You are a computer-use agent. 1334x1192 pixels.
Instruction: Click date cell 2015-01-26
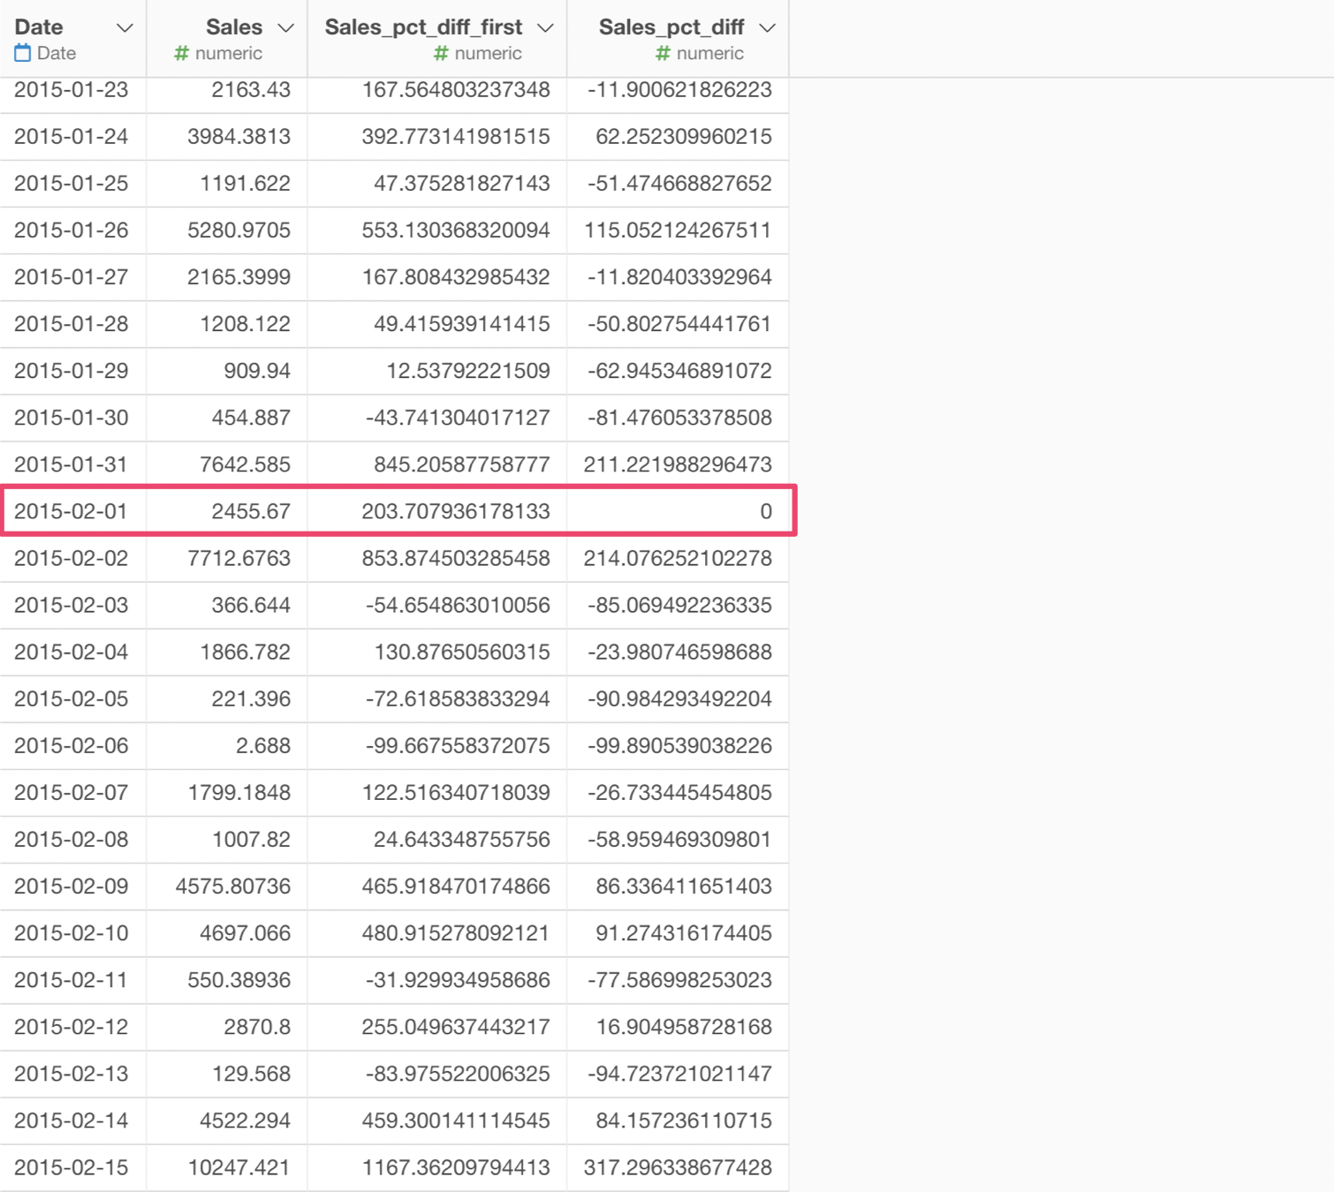point(72,230)
